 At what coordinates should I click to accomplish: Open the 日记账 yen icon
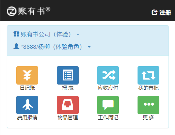click(27, 75)
